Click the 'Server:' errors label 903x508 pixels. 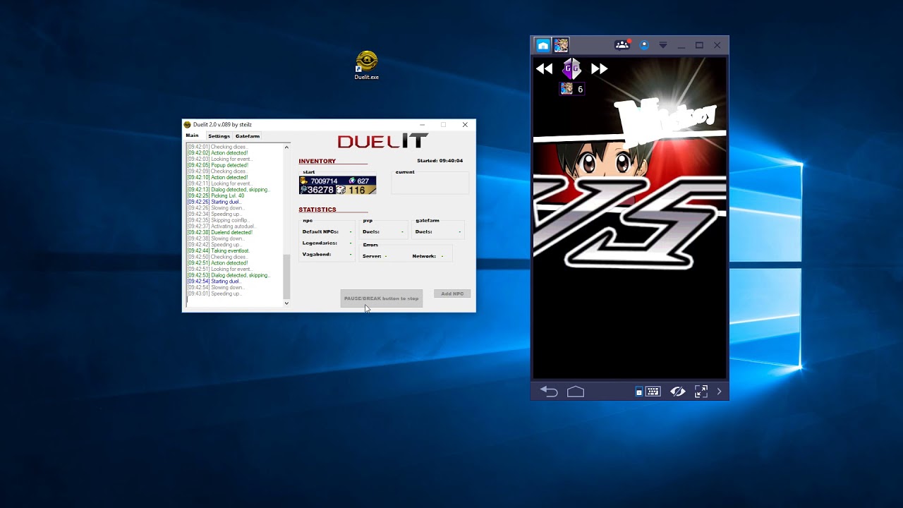[372, 256]
